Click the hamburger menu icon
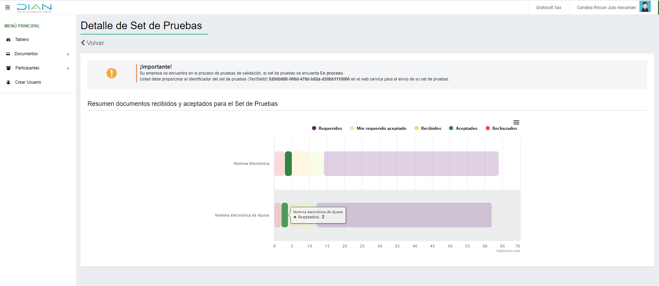This screenshot has height=286, width=659. point(8,7)
